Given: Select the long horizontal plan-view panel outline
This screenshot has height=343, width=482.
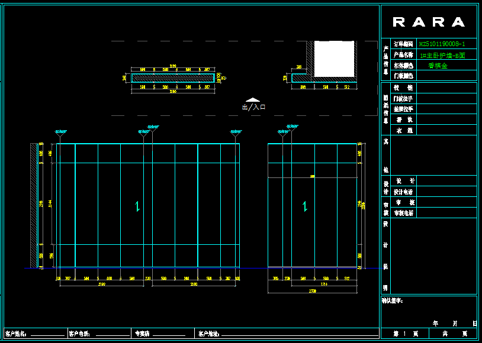Looking at the screenshot, I should tap(173, 77).
